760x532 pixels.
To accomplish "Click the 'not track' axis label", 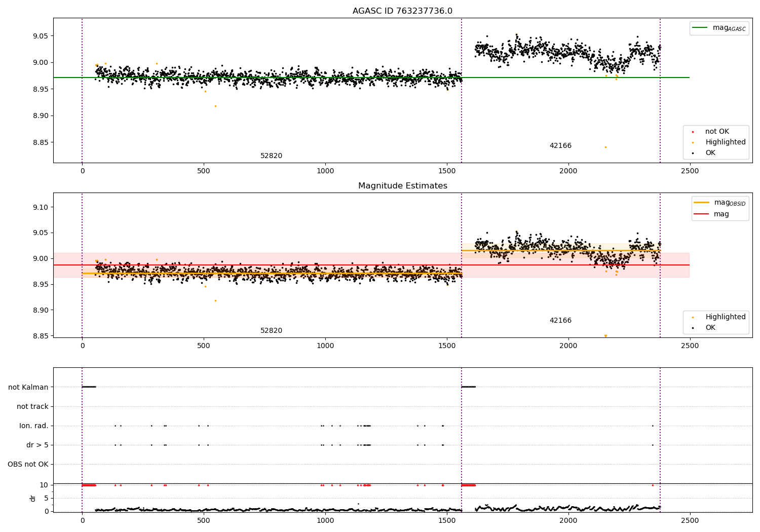I will tap(32, 406).
